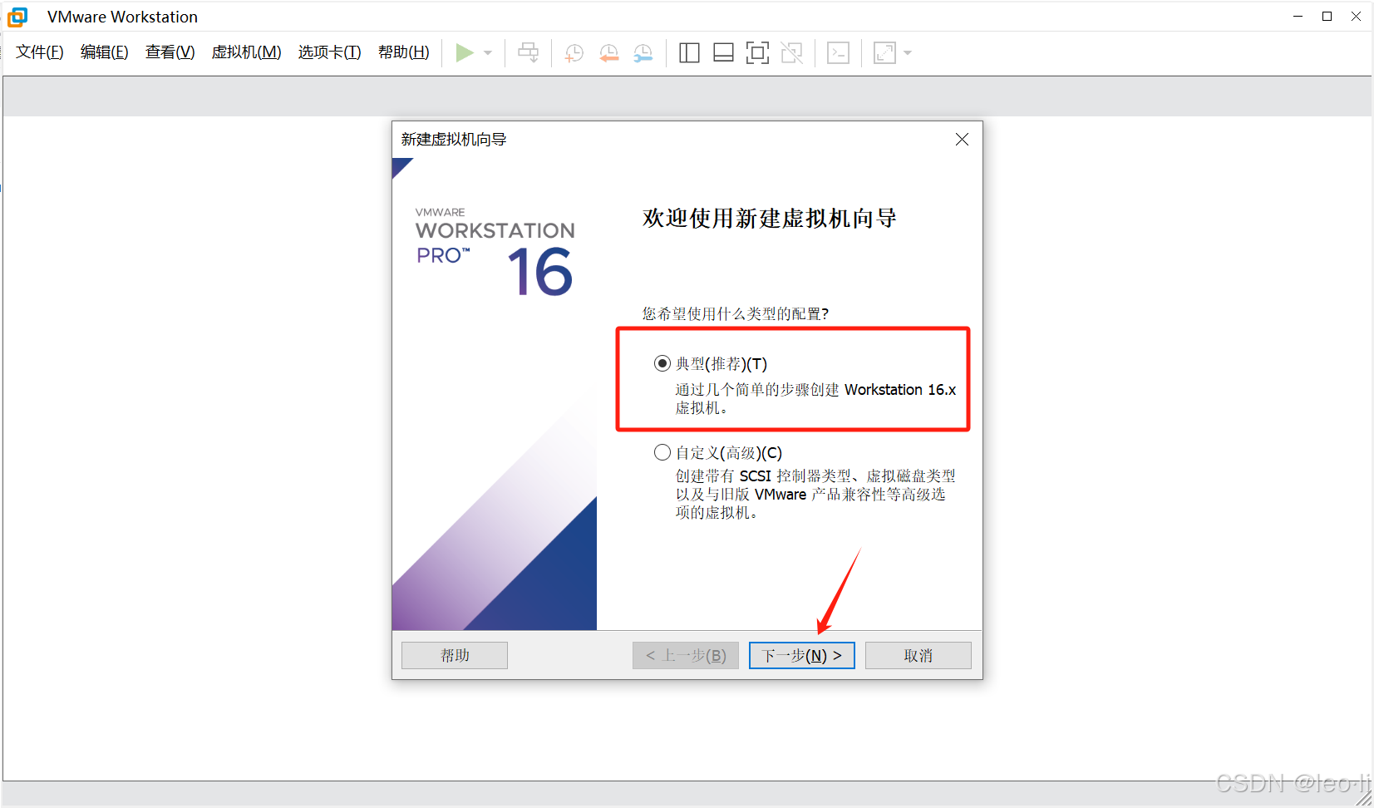This screenshot has height=808, width=1374.
Task: Click the Unity mode icon
Action: [791, 53]
